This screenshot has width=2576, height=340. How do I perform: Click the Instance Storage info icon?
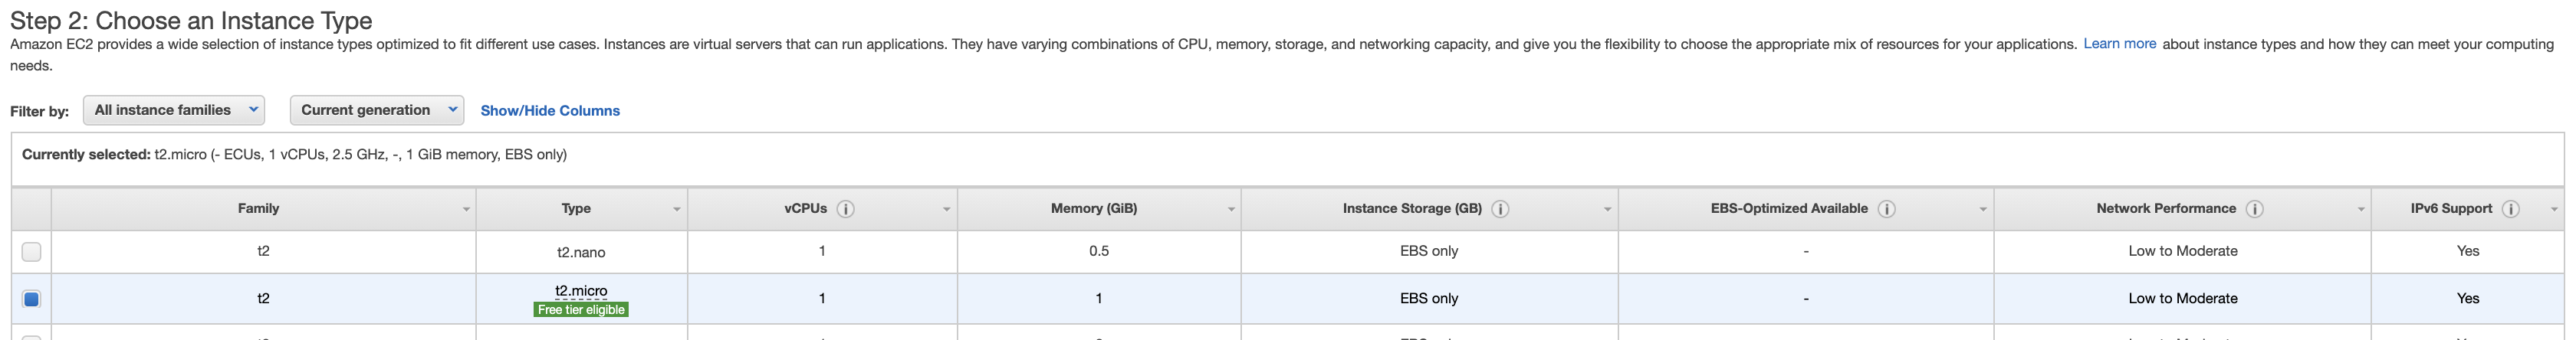coord(1500,209)
